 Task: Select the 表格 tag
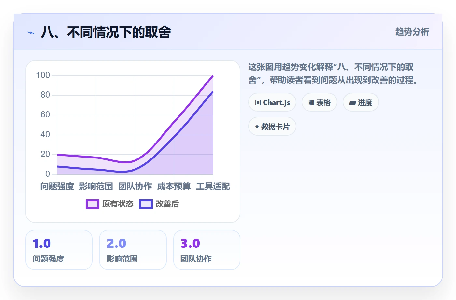320,102
